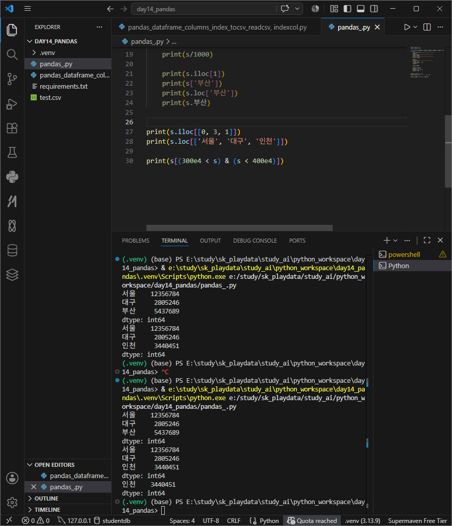Open the Search view icon
This screenshot has width=452, height=526.
coord(12,55)
